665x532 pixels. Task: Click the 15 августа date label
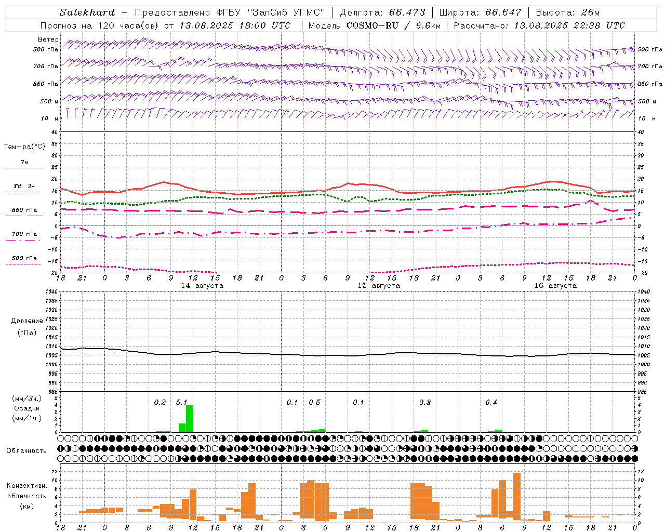[379, 286]
